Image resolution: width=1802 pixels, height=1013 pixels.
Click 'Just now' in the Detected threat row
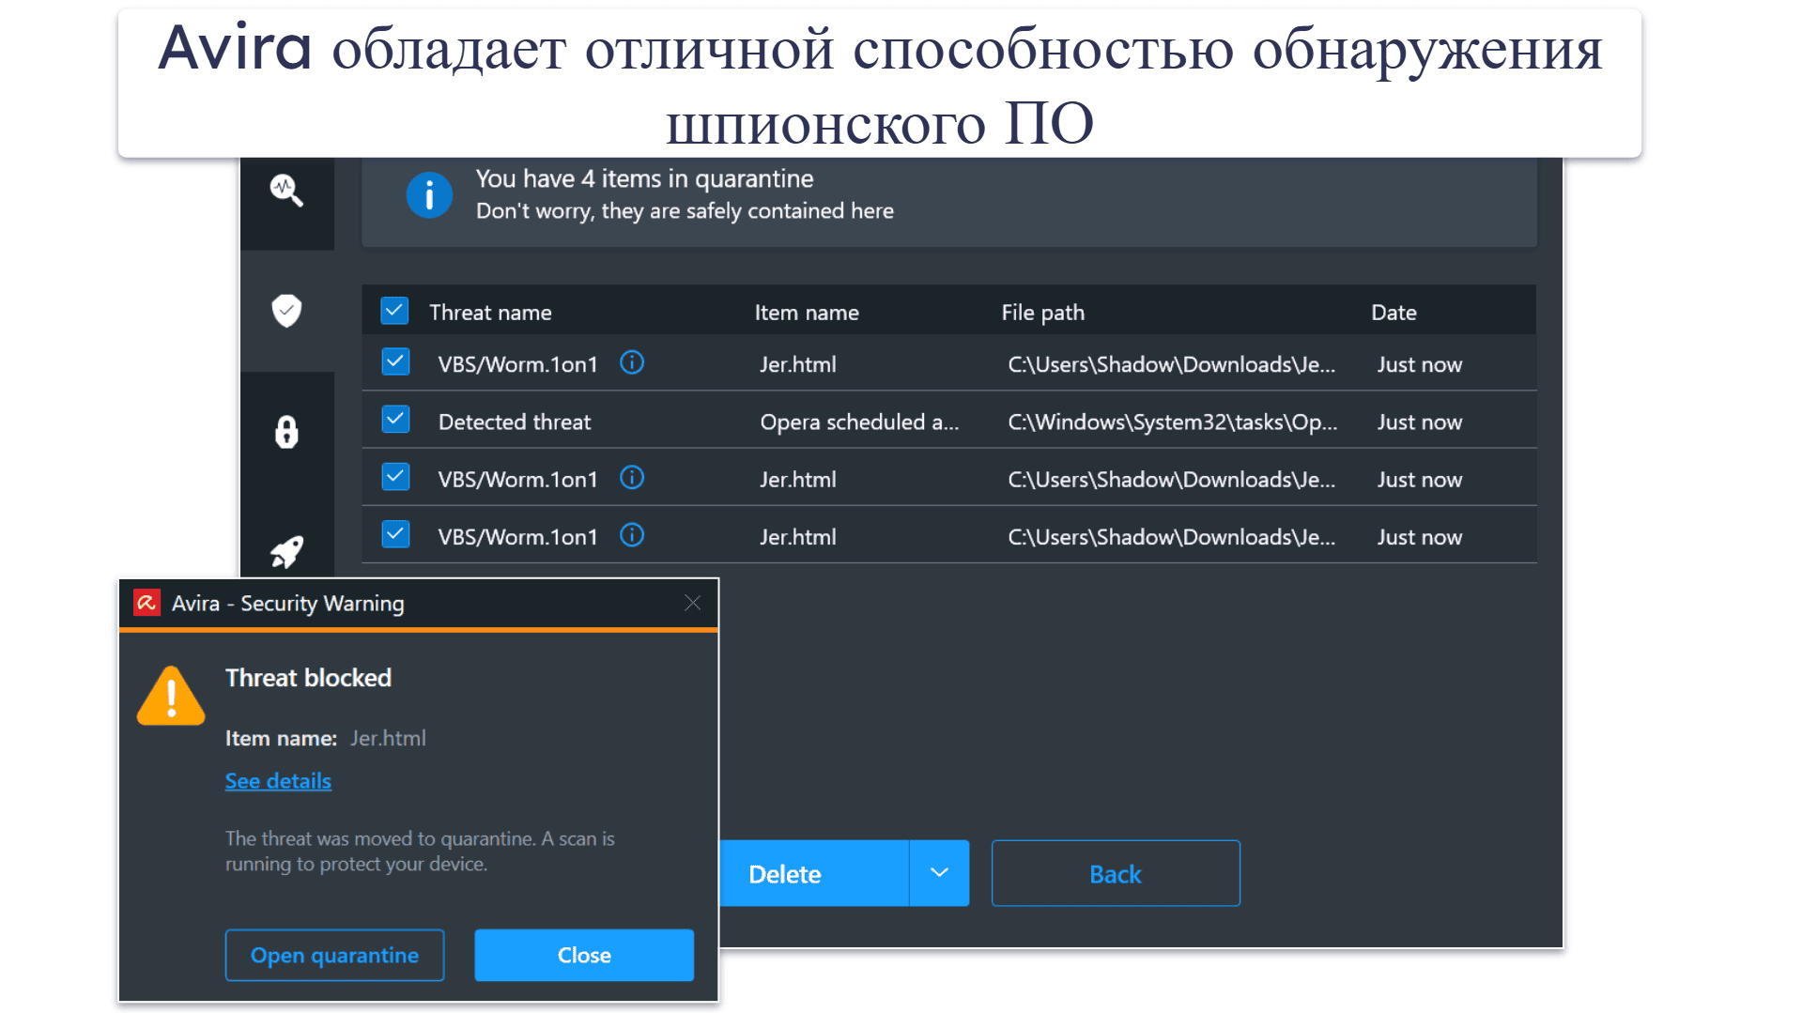[x=1420, y=422]
